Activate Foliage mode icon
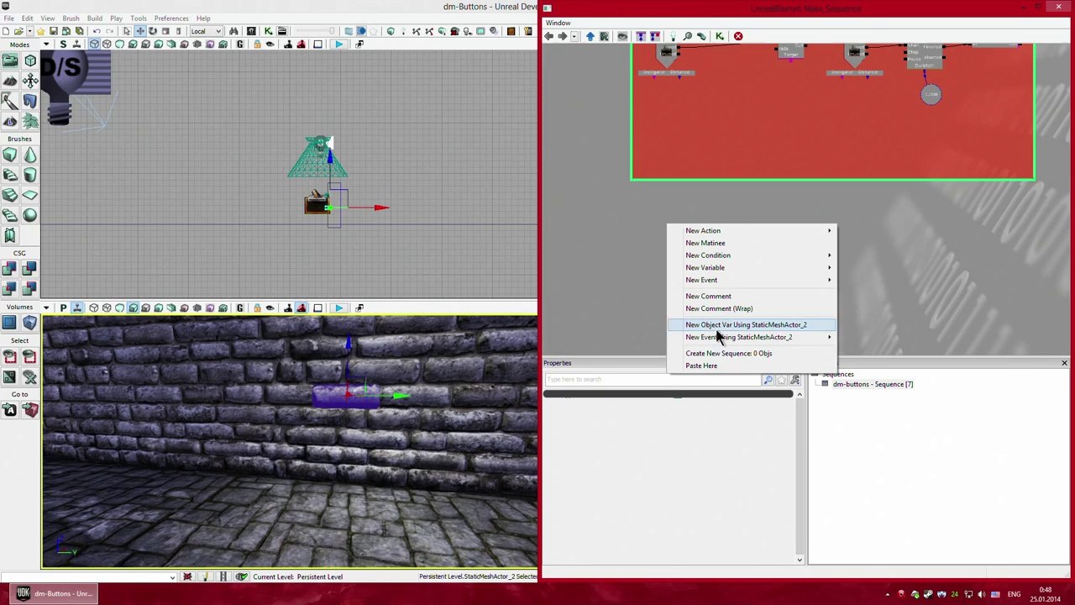The image size is (1075, 605). (x=30, y=121)
